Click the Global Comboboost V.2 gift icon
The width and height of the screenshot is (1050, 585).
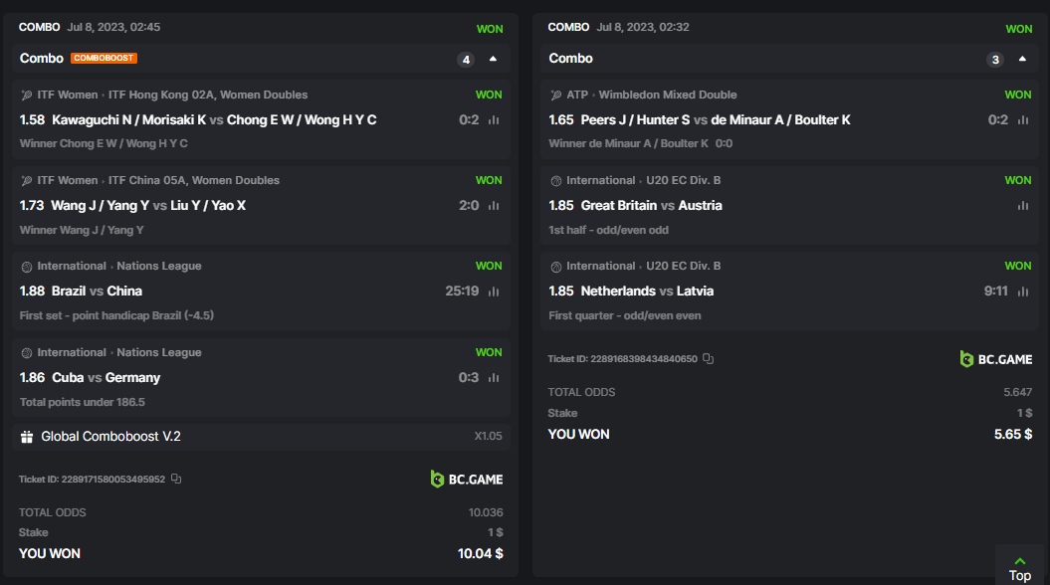pos(27,437)
